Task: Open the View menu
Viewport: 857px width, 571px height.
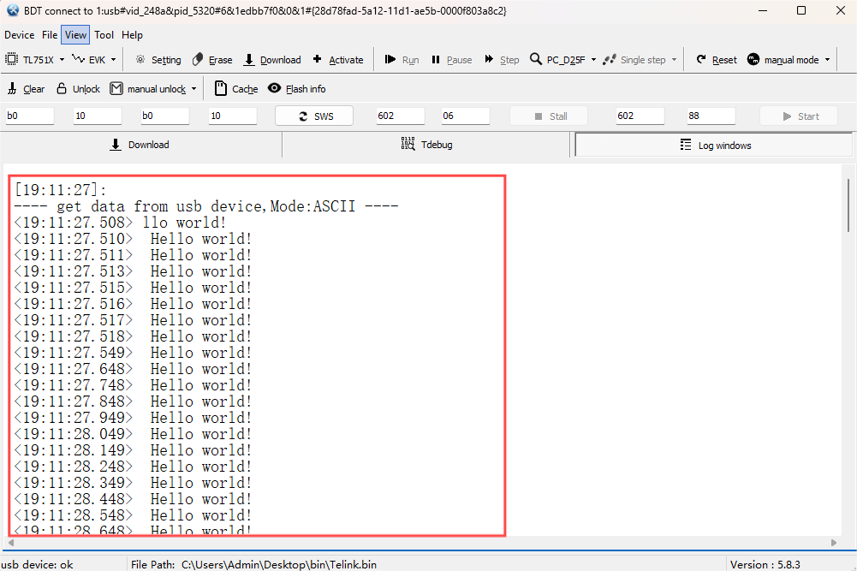Action: pyautogui.click(x=75, y=35)
